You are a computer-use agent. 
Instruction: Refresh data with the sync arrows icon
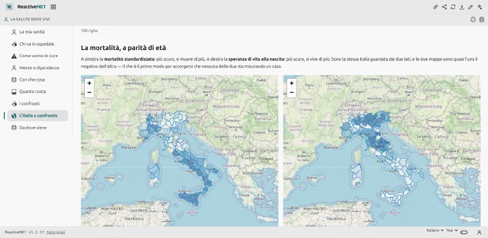click(x=453, y=7)
